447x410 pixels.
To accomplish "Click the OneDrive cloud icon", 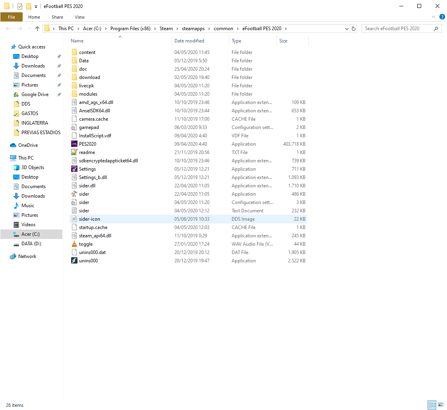I will 13,145.
